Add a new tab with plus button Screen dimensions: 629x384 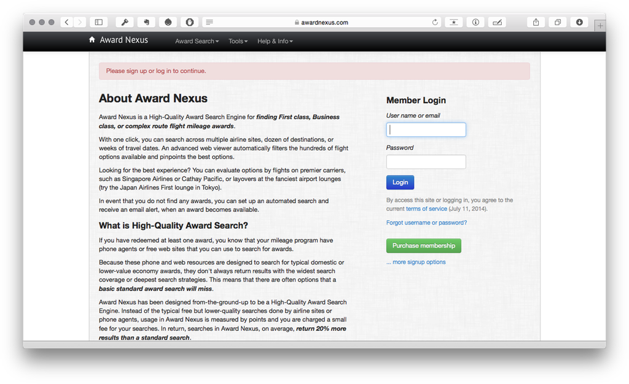click(x=600, y=26)
